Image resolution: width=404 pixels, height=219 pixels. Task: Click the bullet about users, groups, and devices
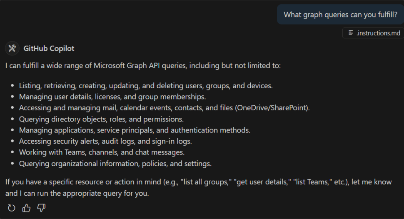[146, 86]
